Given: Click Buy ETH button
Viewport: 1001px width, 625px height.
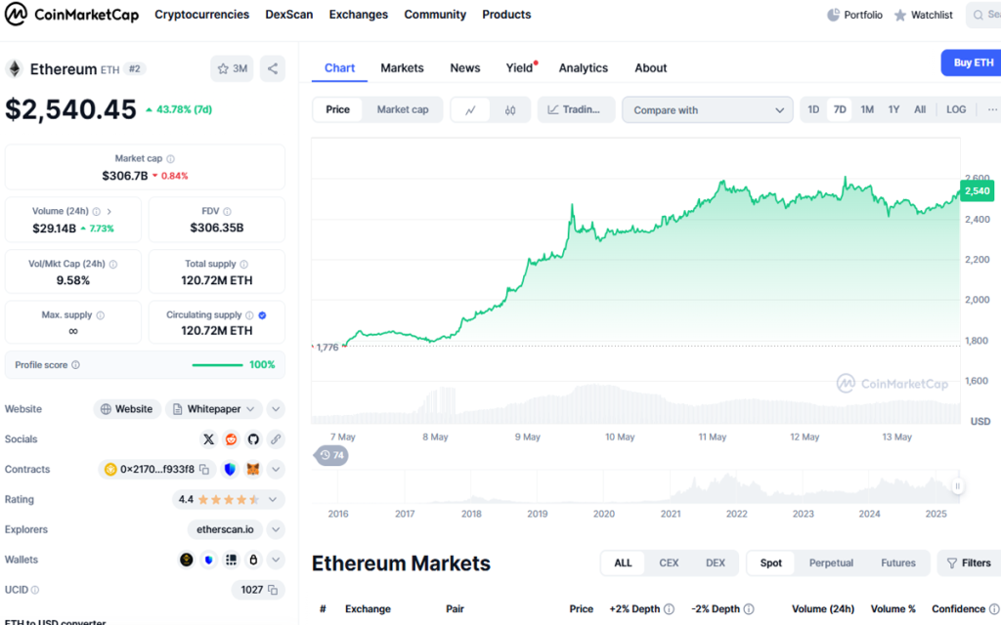Looking at the screenshot, I should [971, 62].
